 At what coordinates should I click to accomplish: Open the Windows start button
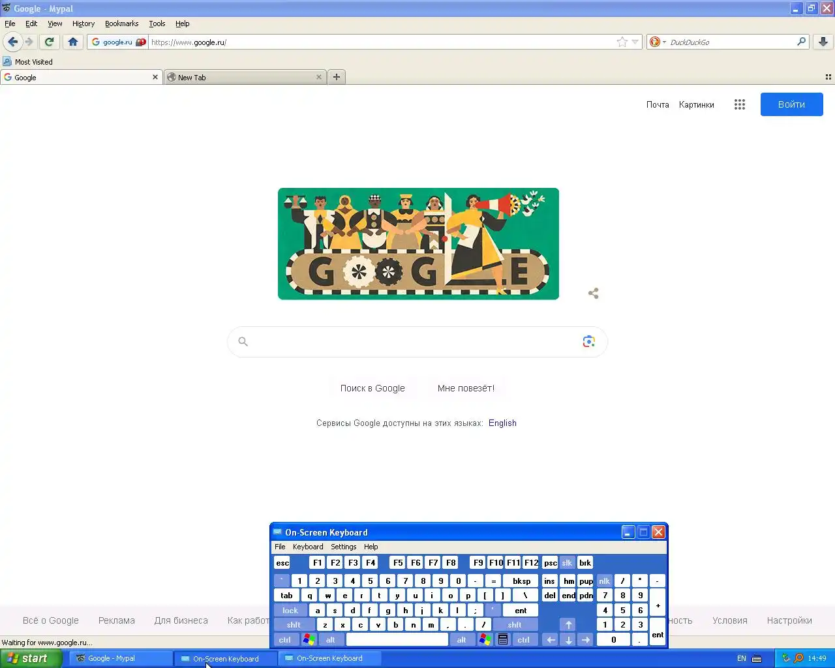tap(31, 658)
